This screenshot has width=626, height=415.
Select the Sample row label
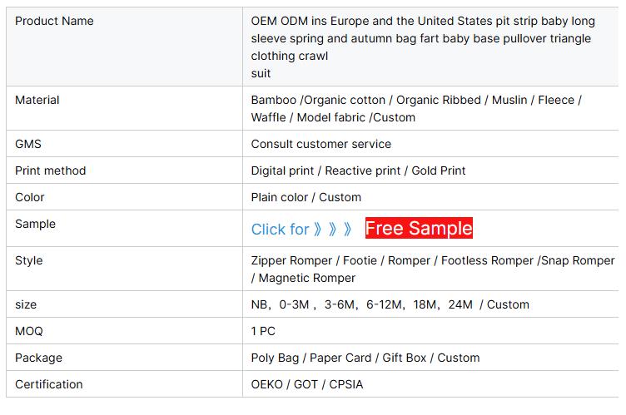[x=35, y=224]
